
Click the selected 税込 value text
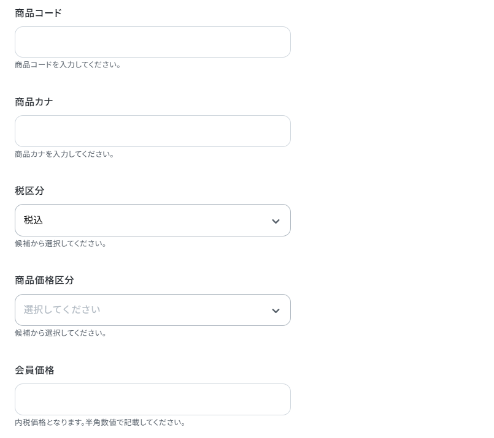pyautogui.click(x=33, y=220)
